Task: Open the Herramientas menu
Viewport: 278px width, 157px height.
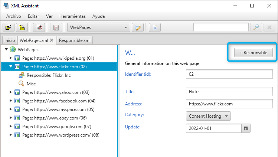Action: 72,16
